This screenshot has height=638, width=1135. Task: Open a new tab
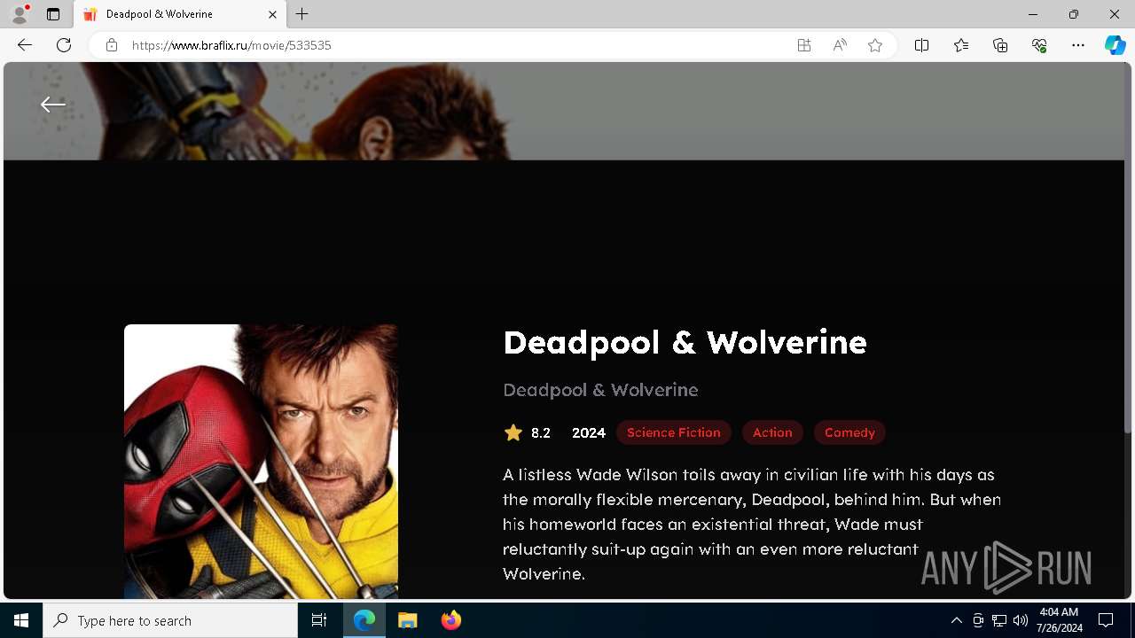click(302, 14)
